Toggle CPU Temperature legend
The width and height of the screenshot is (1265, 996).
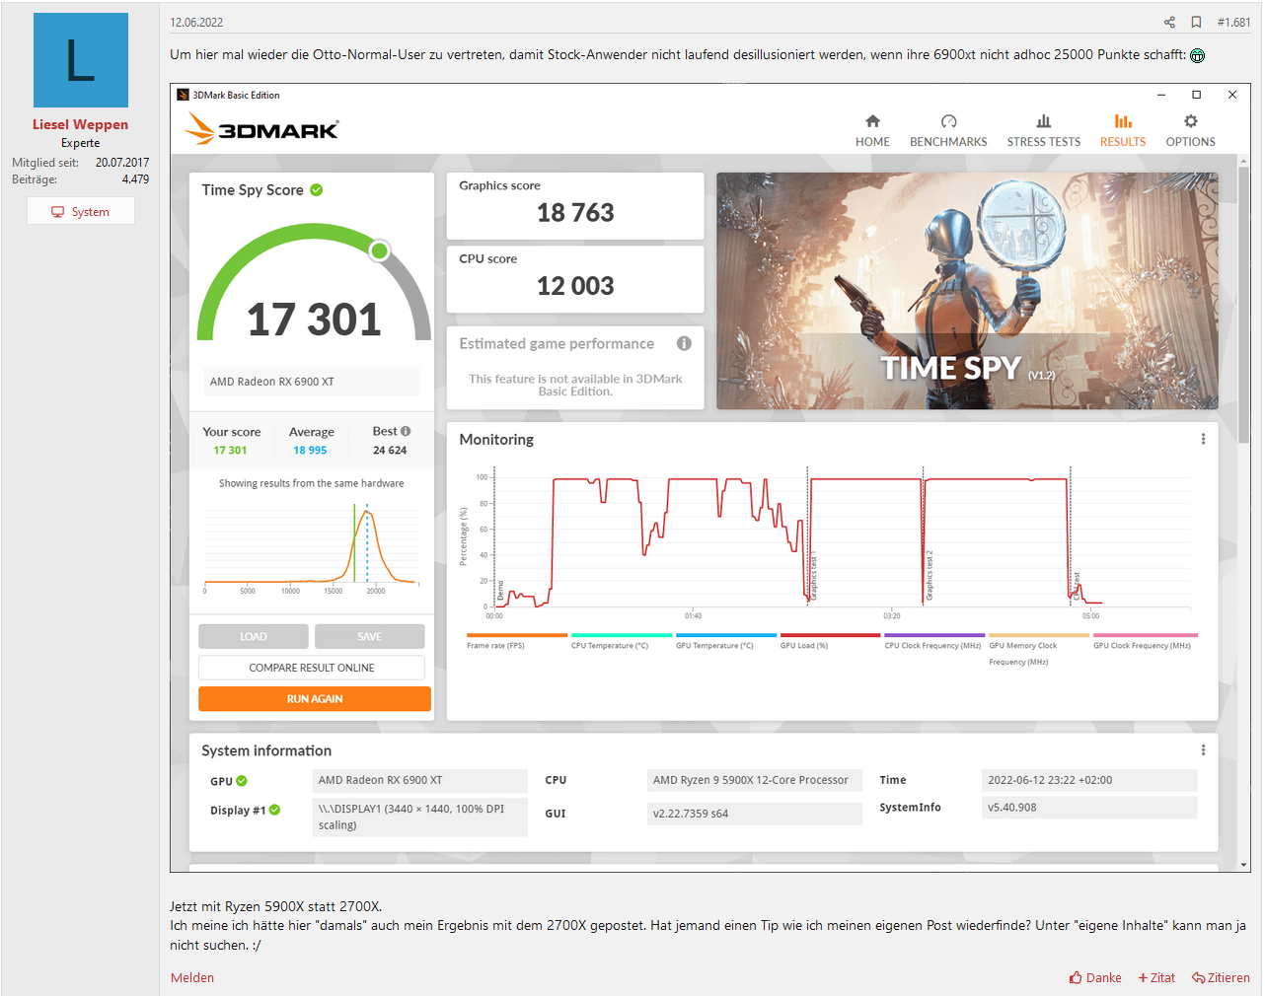pos(621,641)
